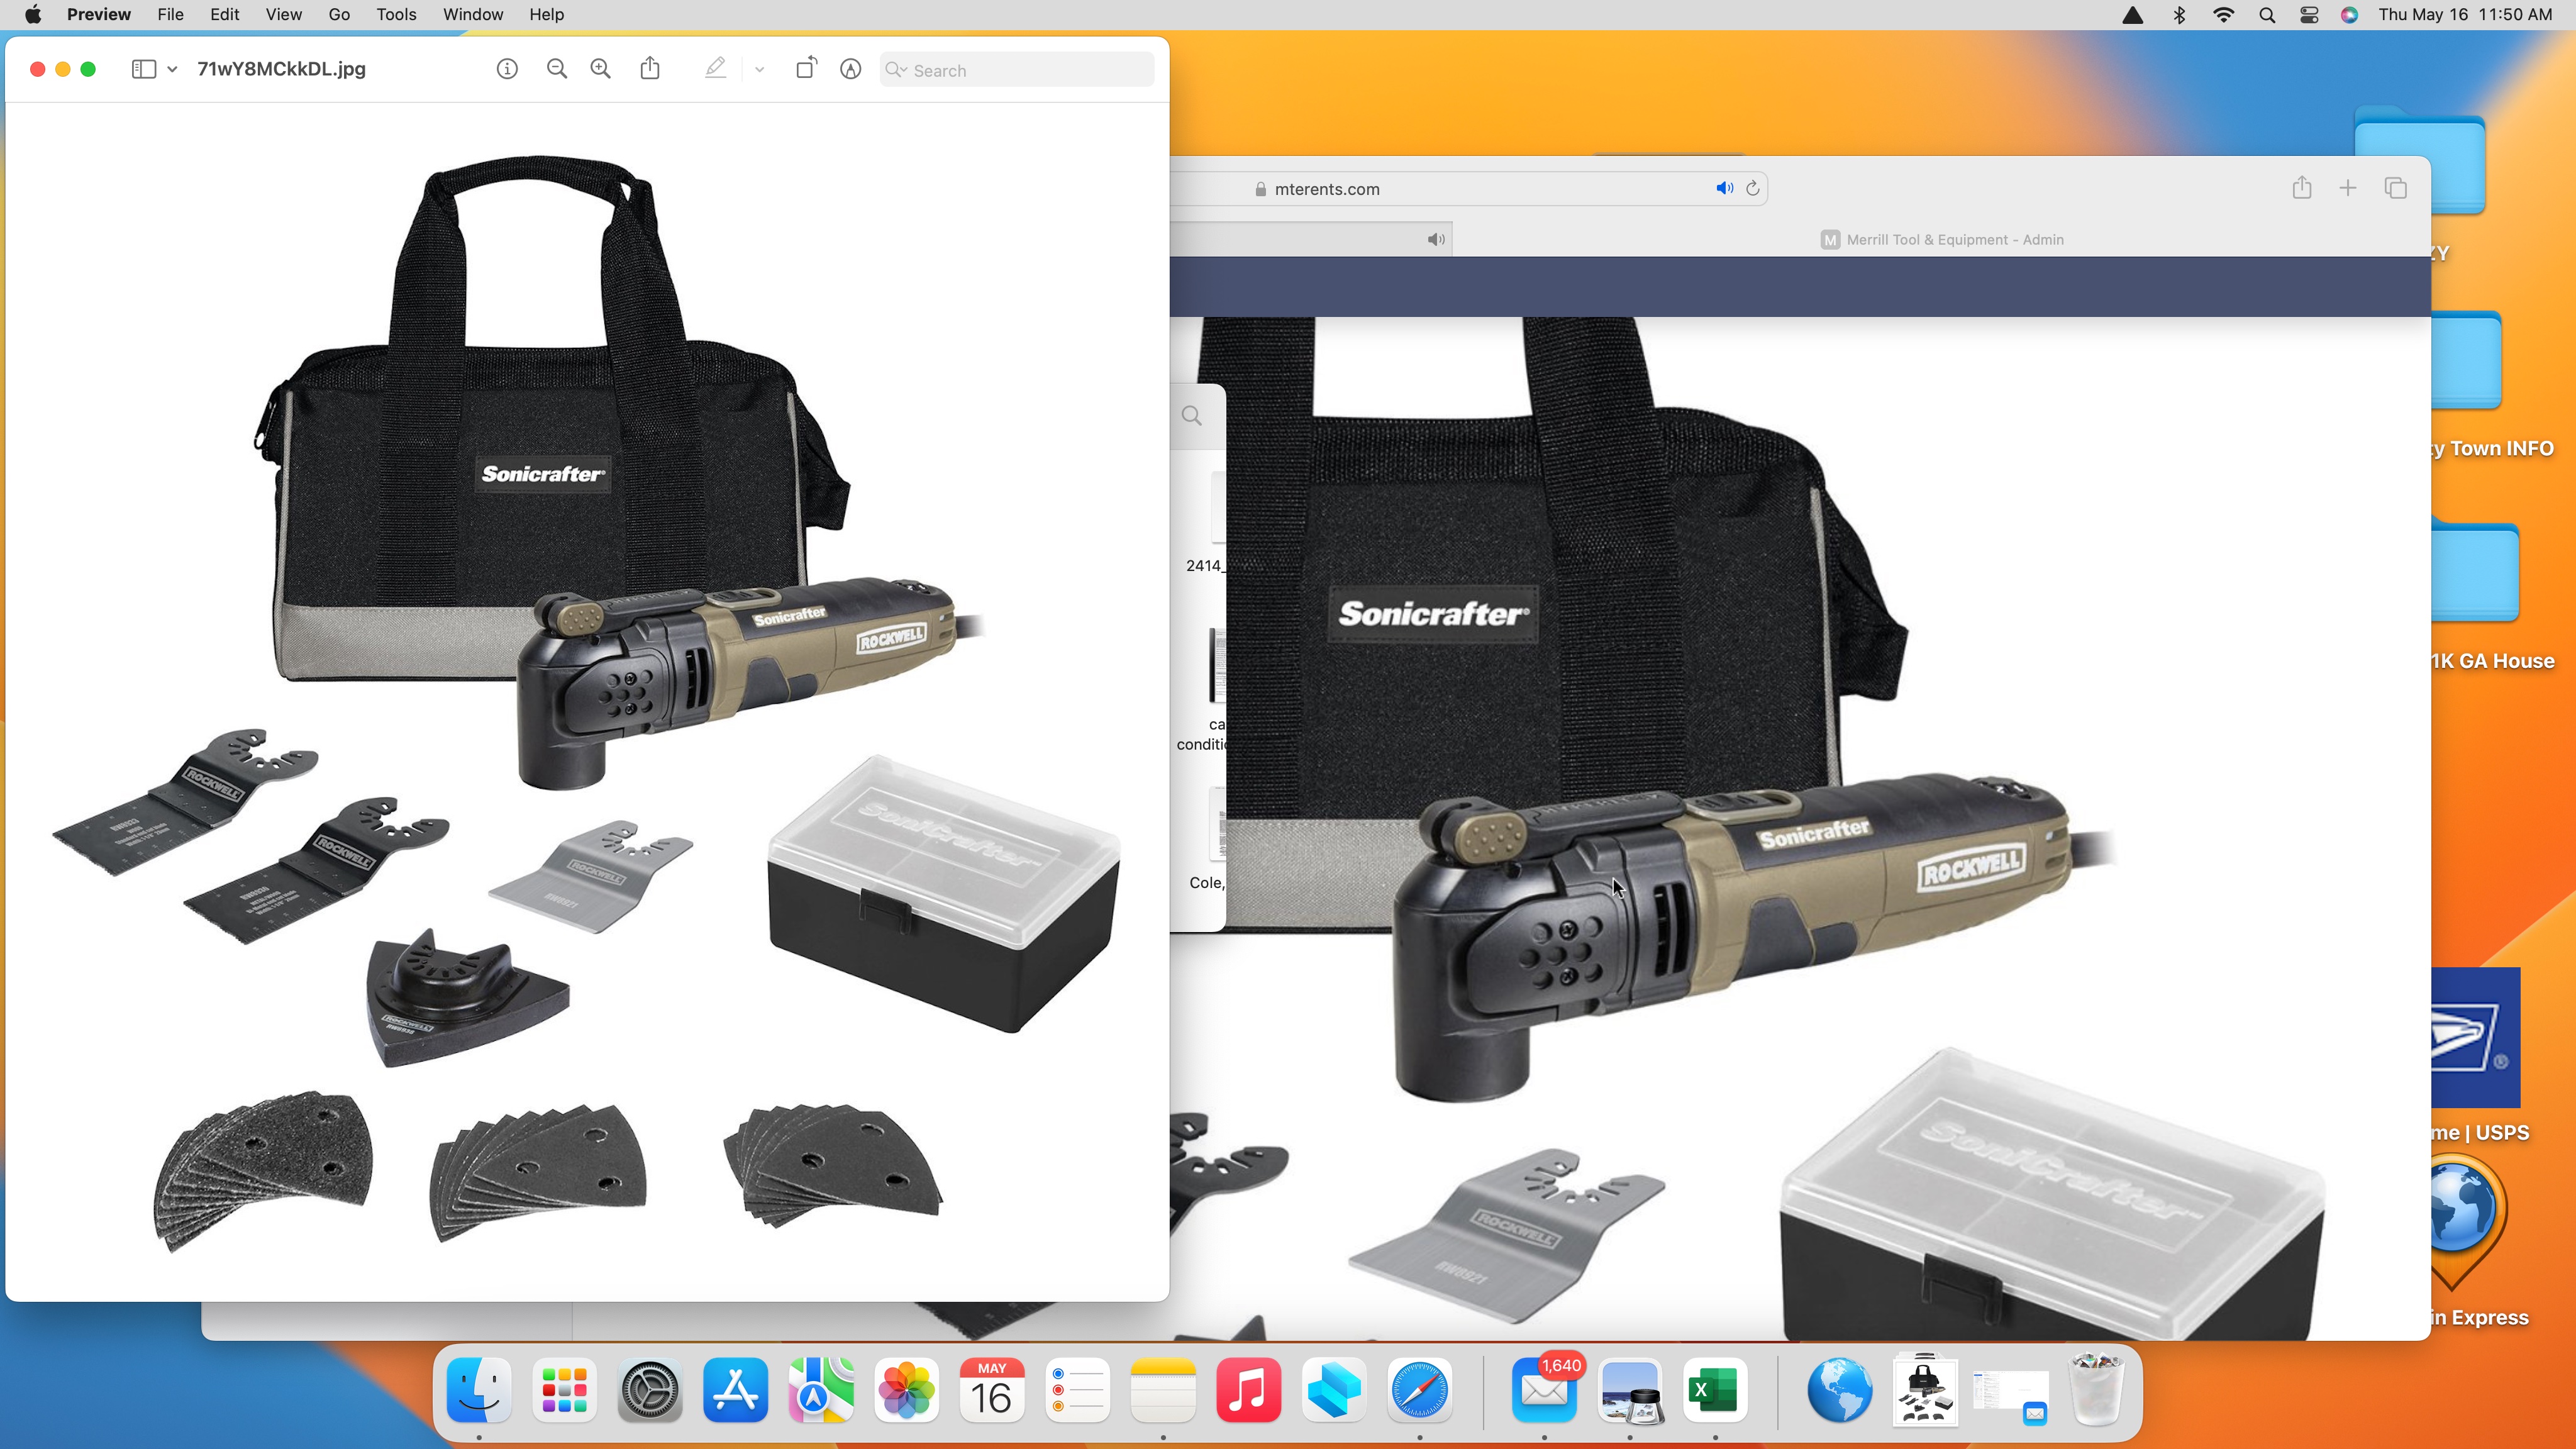Open Calendar showing May 16
Screen dimensions: 2576x1449
click(991, 1390)
